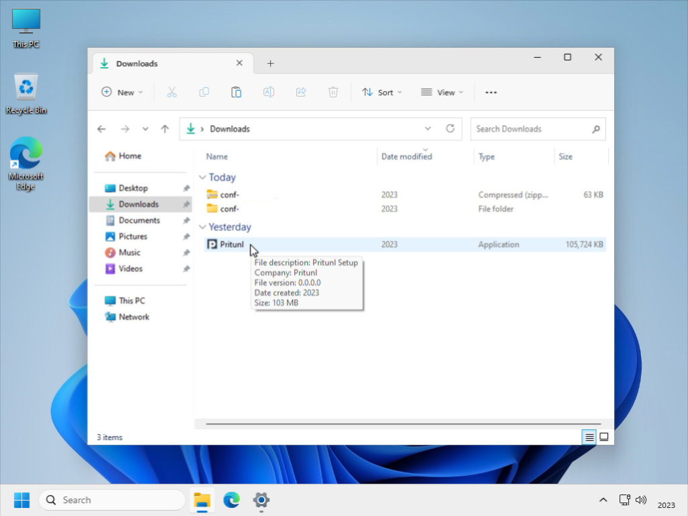Open the Sort dropdown menu
The image size is (688, 516).
point(382,92)
